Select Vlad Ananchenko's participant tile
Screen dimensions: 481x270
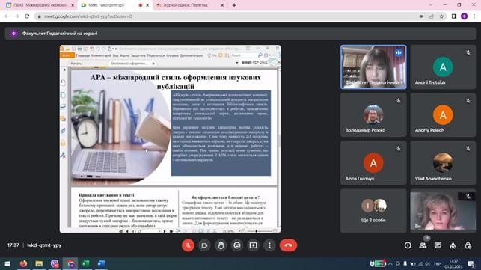tap(443, 163)
